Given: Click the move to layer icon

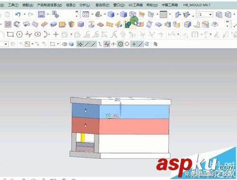Looking at the screenshot, I should click(x=228, y=15).
